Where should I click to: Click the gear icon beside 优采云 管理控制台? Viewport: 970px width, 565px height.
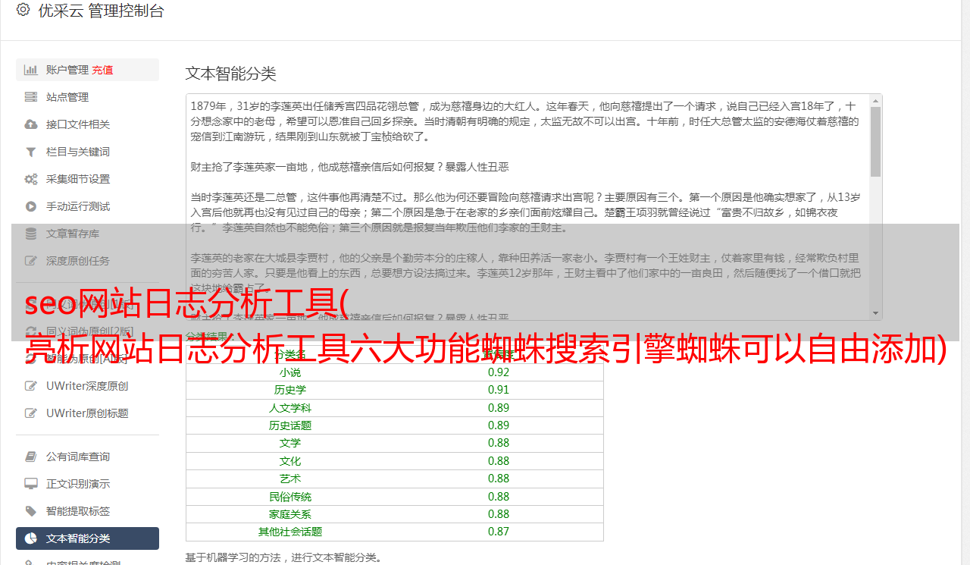tap(23, 11)
